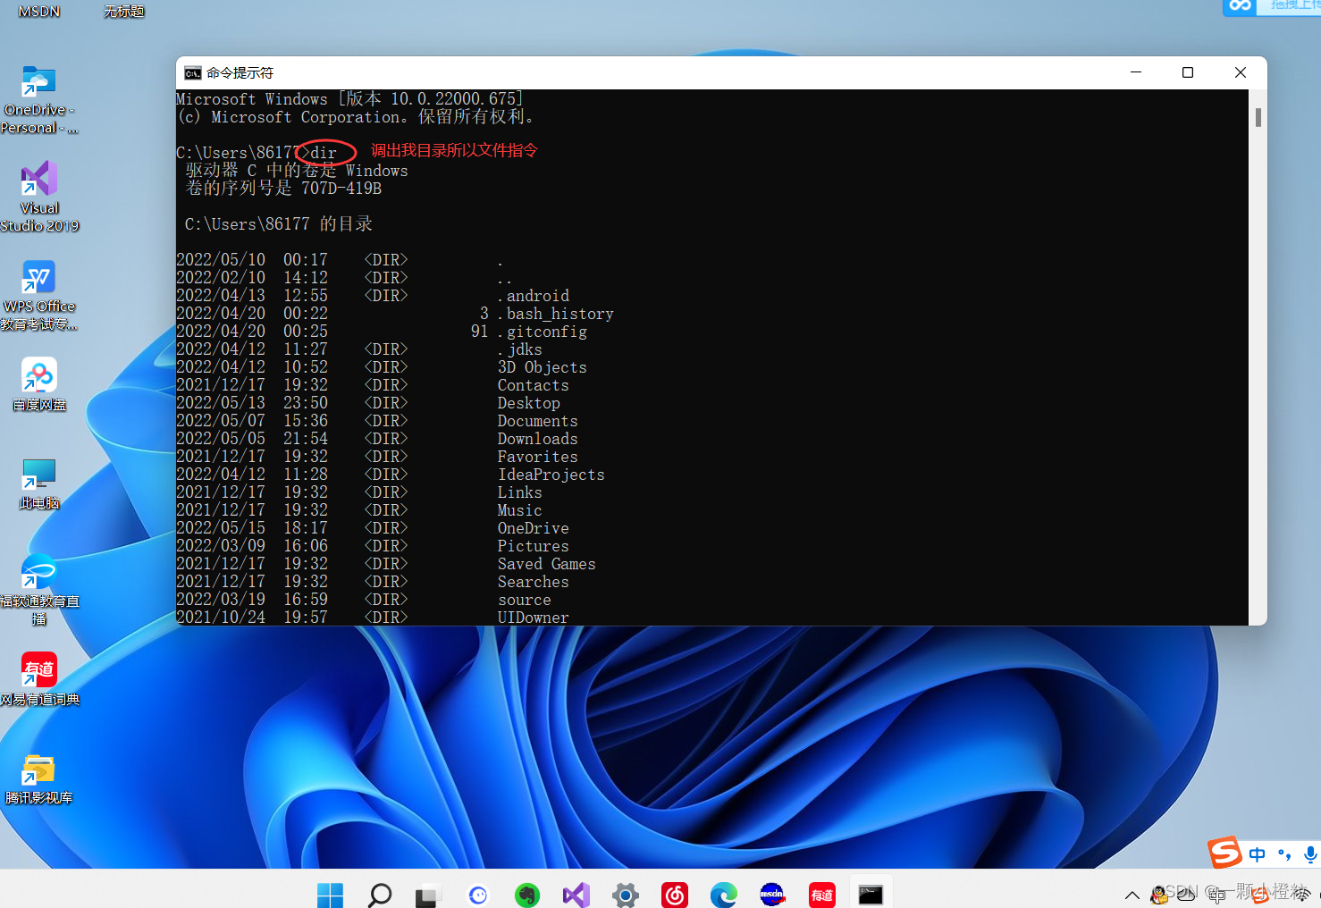Click the Downloads directory entry
Image resolution: width=1321 pixels, height=908 pixels.
(x=538, y=439)
